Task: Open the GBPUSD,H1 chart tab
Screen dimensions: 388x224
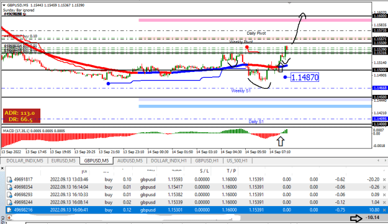Action: pyautogui.click(x=207, y=161)
